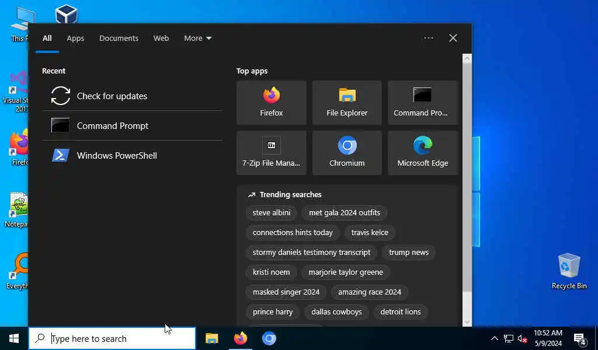Viewport: 598px width, 350px height.
Task: Close the search panel
Action: pyautogui.click(x=453, y=38)
